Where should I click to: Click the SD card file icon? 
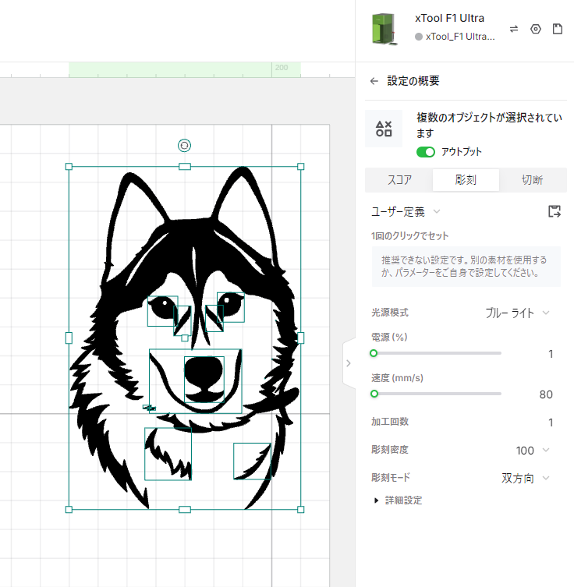[x=557, y=29]
